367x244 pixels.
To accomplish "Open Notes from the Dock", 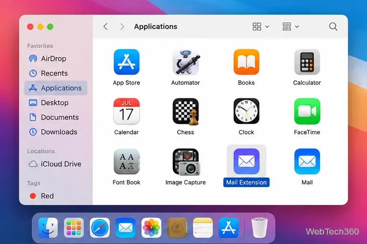I will click(203, 228).
